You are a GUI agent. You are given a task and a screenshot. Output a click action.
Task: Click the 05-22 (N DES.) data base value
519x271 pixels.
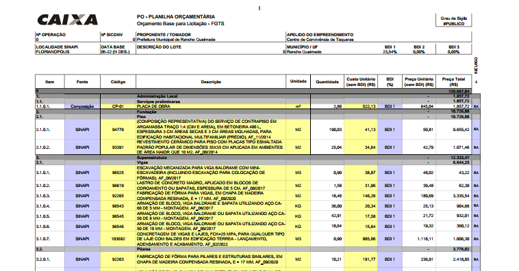pyautogui.click(x=115, y=52)
